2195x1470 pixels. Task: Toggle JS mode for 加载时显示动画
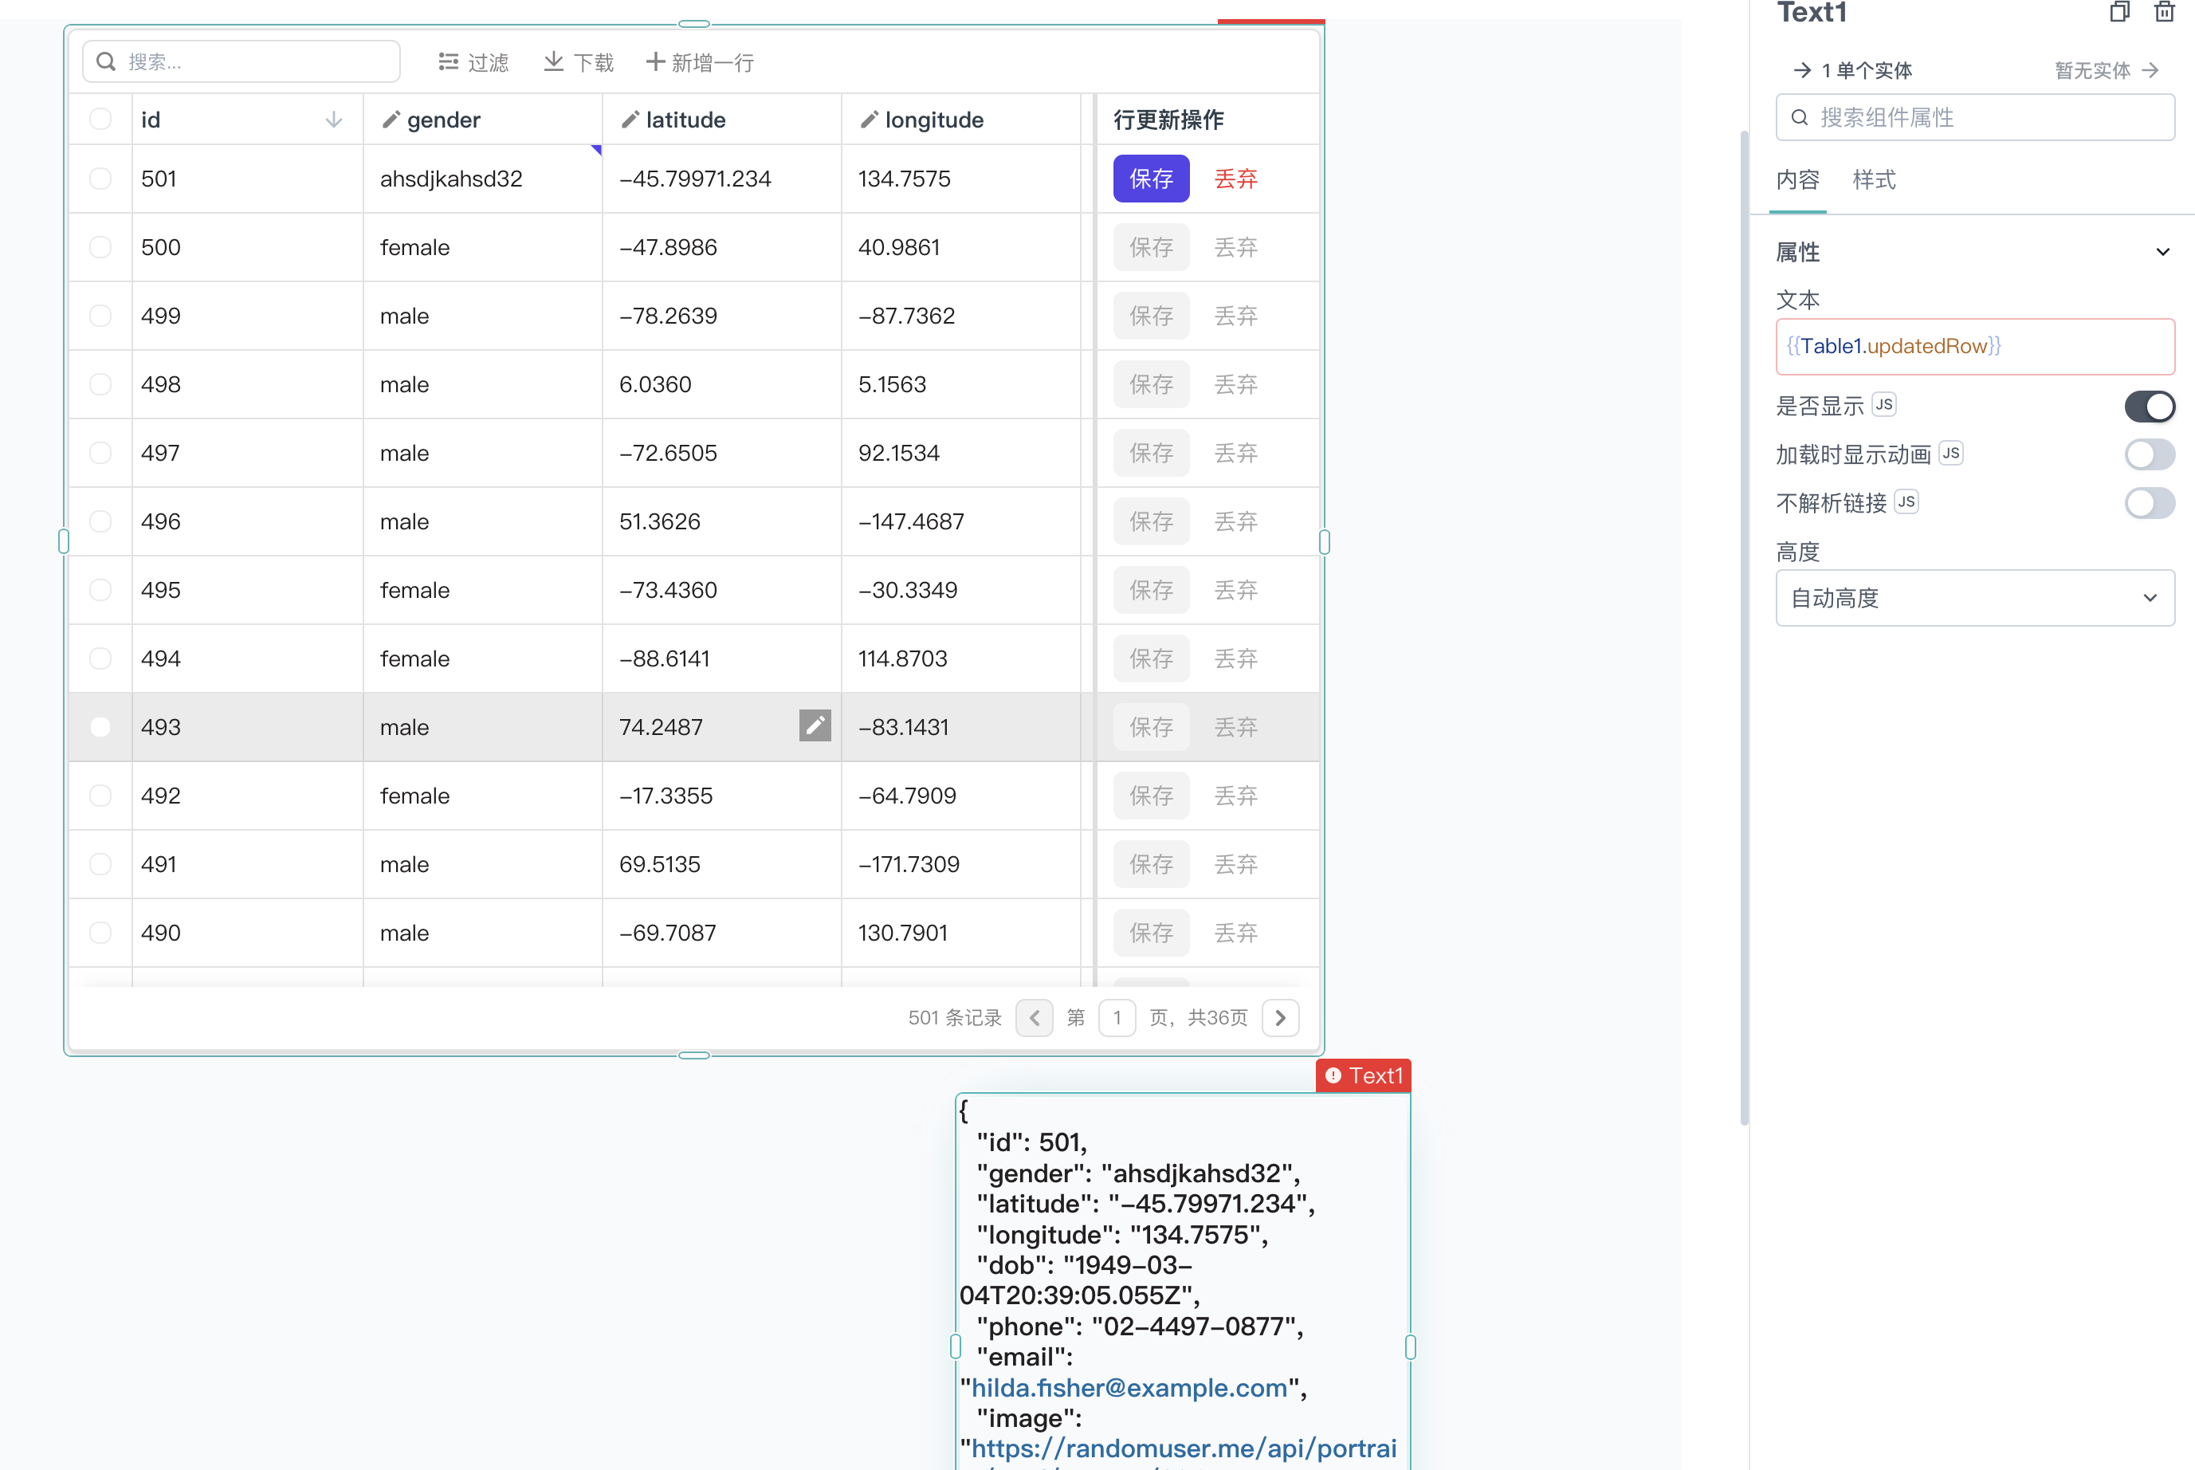point(1950,453)
